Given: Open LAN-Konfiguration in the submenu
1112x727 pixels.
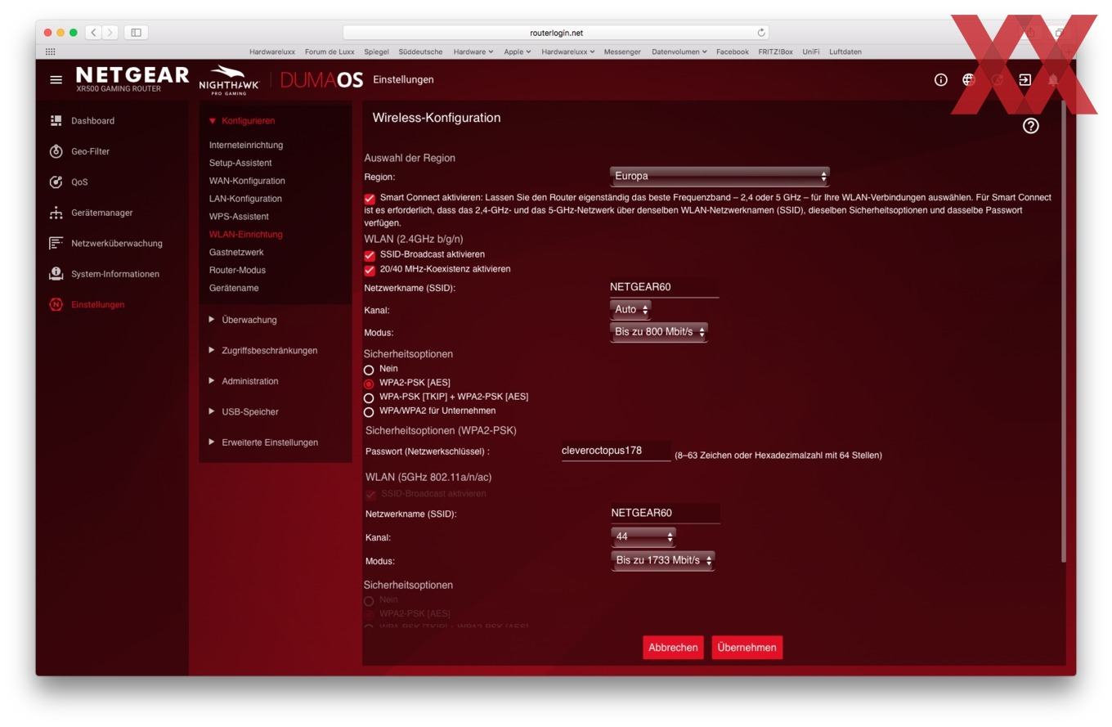Looking at the screenshot, I should pyautogui.click(x=245, y=199).
